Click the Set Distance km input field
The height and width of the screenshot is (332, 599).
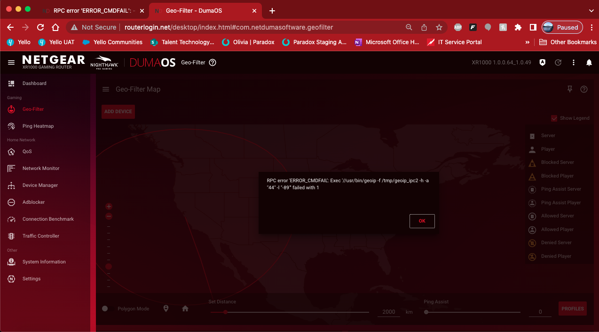click(389, 312)
